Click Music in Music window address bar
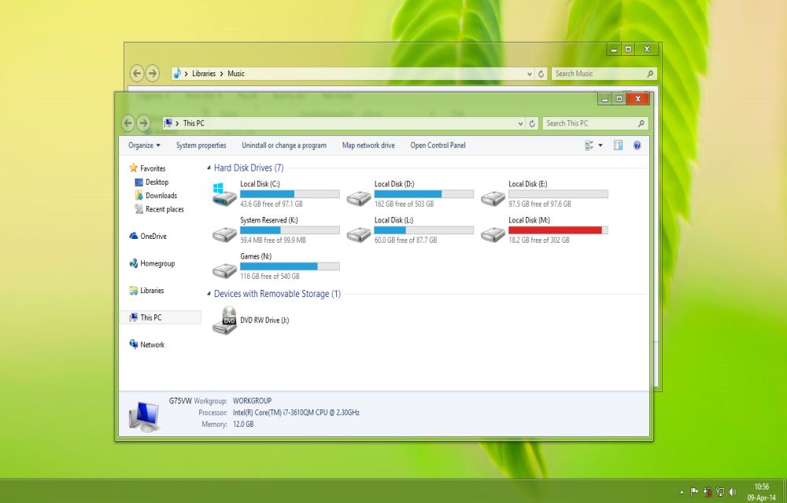Screen dimensions: 787x503 (x=236, y=74)
